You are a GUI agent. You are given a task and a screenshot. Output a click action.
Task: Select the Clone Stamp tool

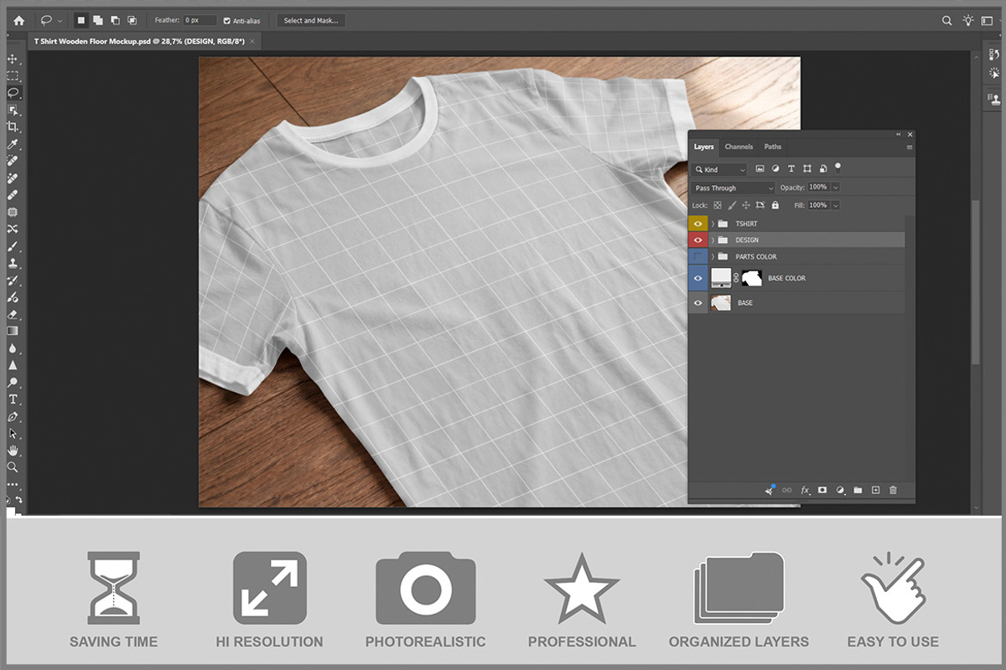pyautogui.click(x=13, y=263)
